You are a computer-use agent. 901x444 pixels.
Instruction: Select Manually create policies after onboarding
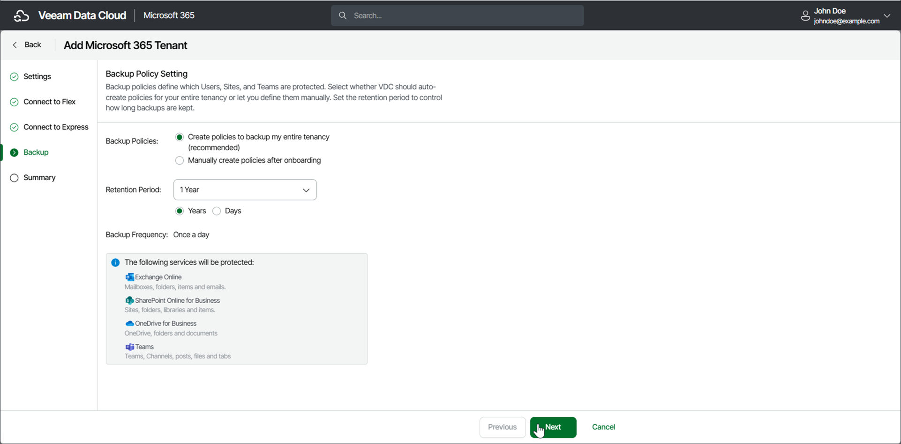[180, 160]
